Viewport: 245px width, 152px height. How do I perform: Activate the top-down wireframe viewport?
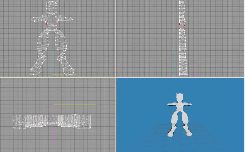[58, 115]
